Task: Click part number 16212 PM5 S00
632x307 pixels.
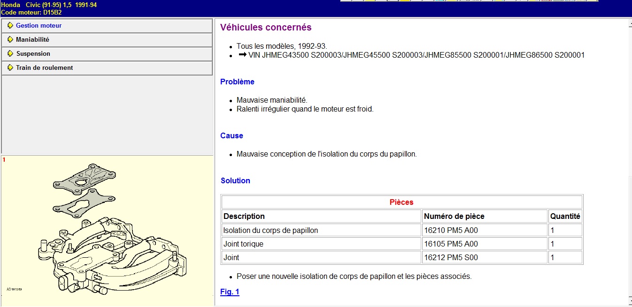Action: (451, 257)
